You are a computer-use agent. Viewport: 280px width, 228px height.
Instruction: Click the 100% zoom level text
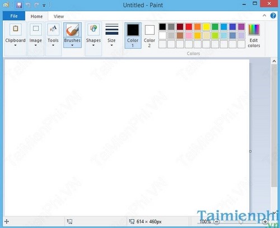pyautogui.click(x=205, y=222)
